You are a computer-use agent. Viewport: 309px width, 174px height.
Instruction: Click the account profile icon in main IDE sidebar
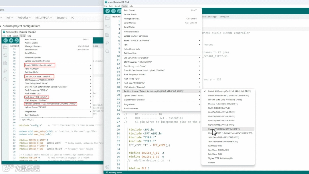[x=107, y=167]
